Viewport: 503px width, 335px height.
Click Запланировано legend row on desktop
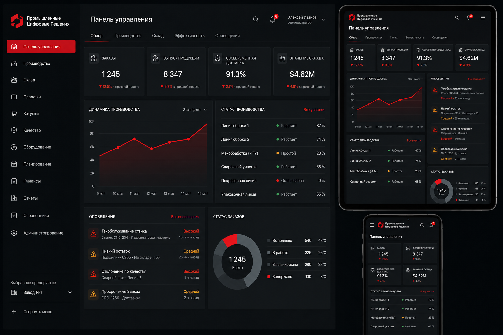pyautogui.click(x=297, y=265)
